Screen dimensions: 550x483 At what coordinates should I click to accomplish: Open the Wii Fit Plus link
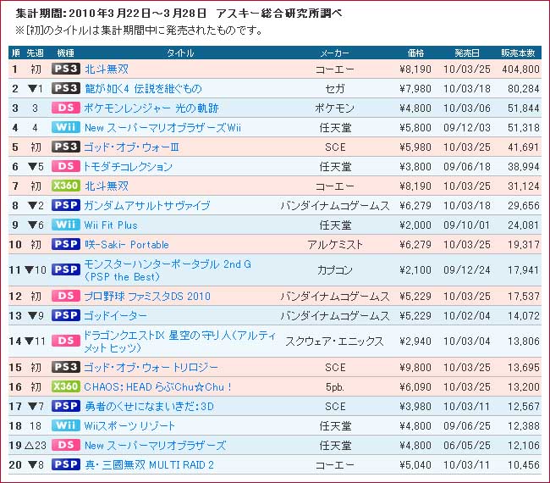(111, 225)
